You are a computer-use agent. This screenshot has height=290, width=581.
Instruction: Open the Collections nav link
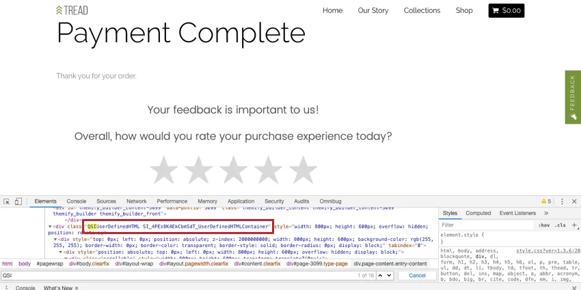(422, 11)
